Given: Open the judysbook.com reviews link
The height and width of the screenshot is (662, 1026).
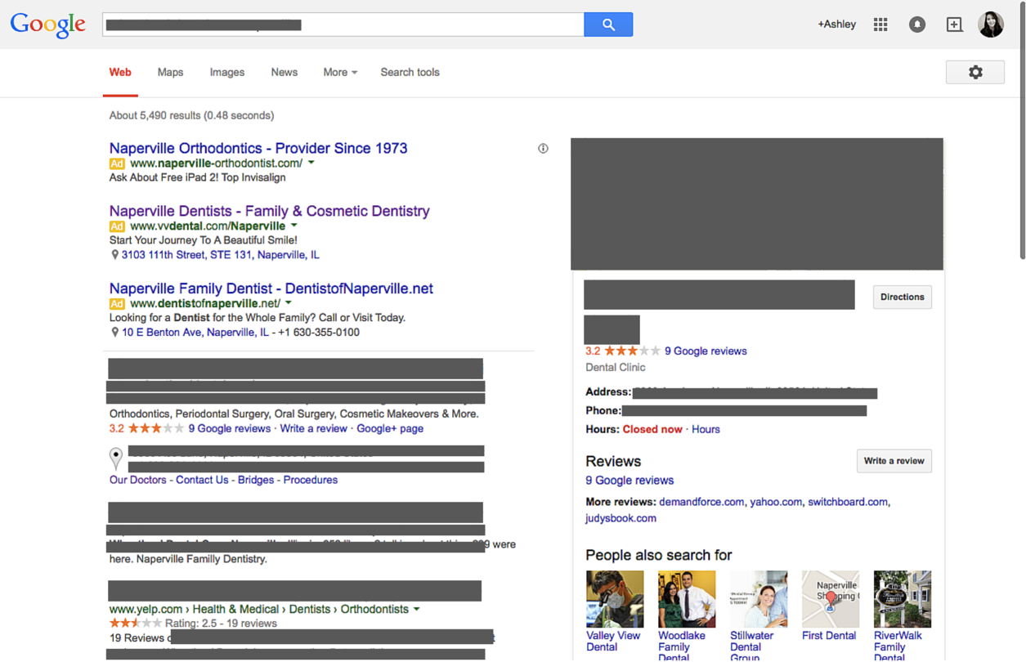Looking at the screenshot, I should click(621, 518).
